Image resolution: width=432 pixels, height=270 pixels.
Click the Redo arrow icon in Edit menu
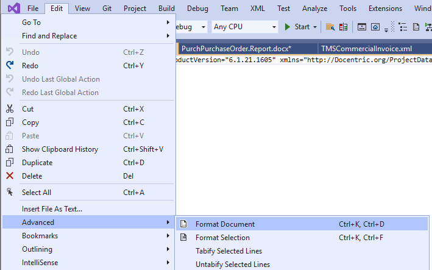click(10, 66)
